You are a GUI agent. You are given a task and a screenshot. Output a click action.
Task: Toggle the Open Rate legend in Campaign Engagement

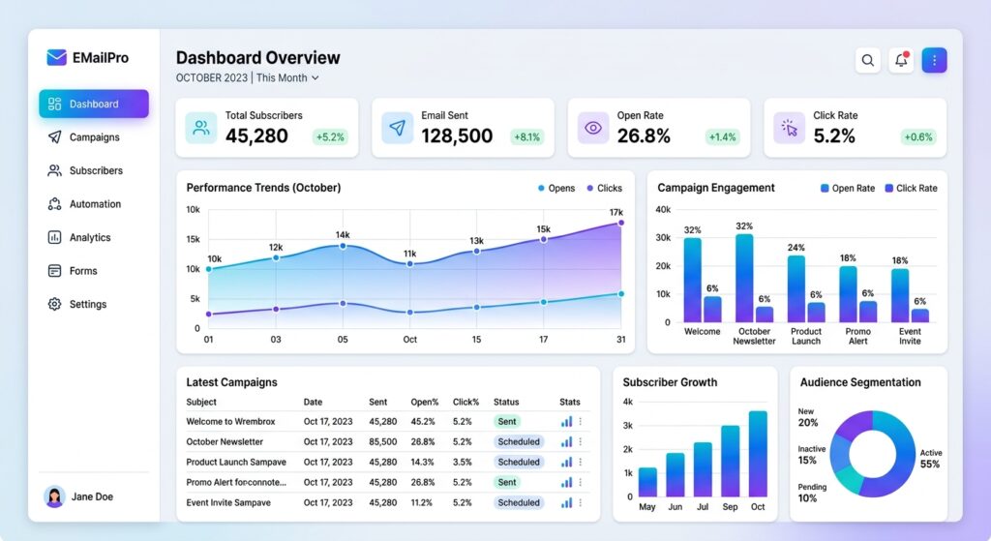click(x=848, y=189)
